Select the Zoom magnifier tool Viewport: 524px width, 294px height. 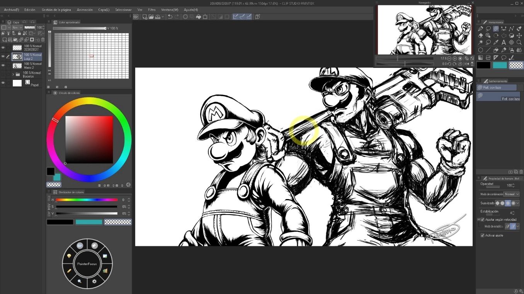click(519, 42)
